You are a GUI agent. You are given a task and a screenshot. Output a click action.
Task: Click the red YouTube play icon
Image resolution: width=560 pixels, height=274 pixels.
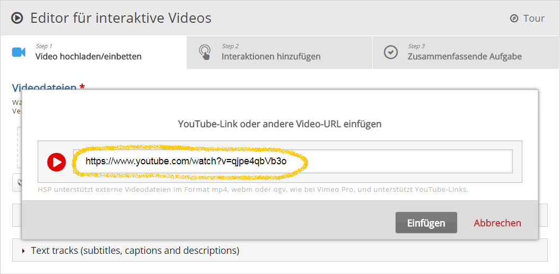click(56, 162)
